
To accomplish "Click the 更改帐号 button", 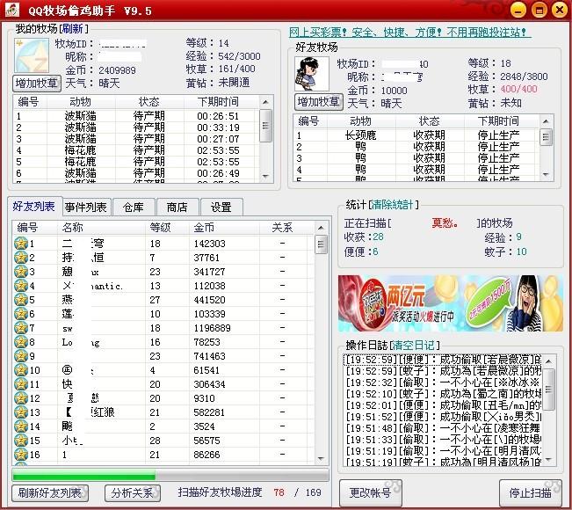I will tap(371, 492).
